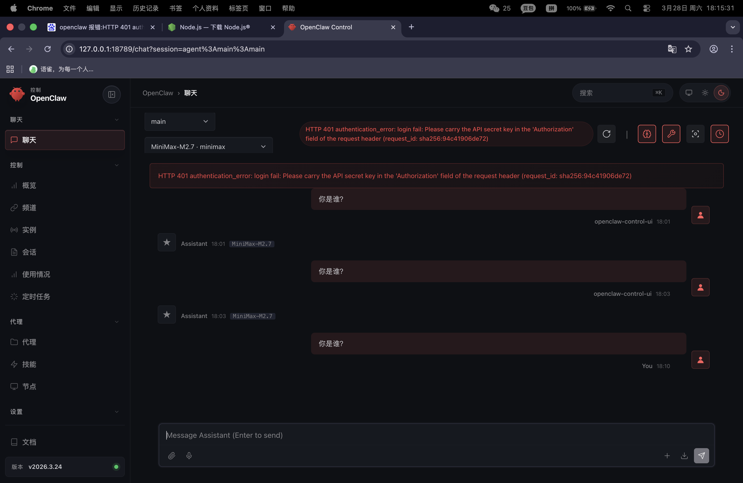Click user avatar beside 18:01 message
This screenshot has height=483, width=743.
coord(700,215)
